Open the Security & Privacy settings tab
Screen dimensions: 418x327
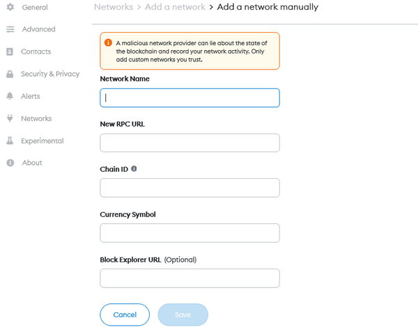tap(50, 74)
